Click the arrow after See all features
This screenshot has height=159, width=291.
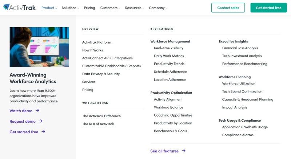(184, 151)
